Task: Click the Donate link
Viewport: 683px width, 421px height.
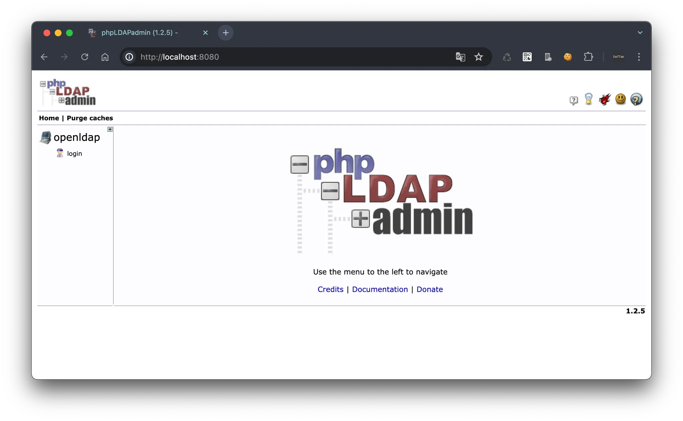Action: coord(430,289)
